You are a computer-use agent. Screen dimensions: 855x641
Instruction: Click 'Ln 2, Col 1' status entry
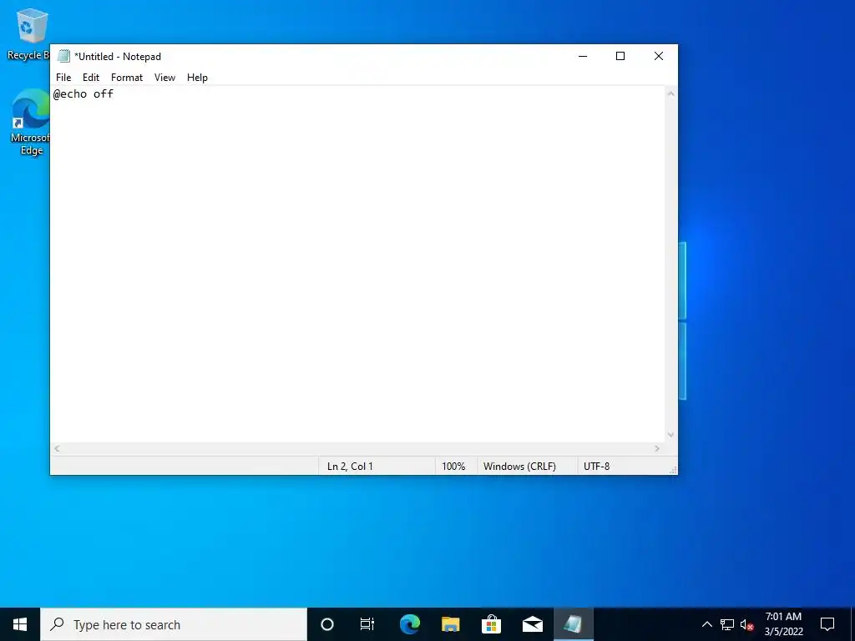(350, 466)
